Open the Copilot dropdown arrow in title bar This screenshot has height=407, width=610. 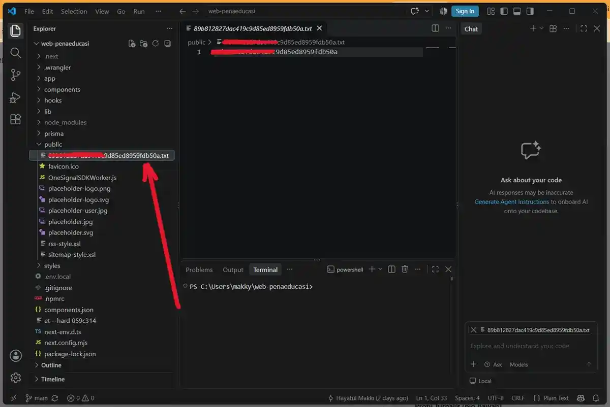426,11
